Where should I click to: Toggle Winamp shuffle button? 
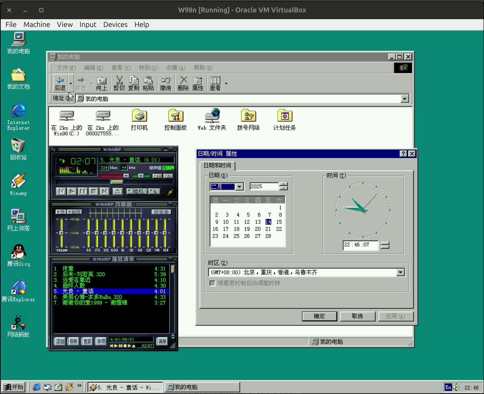[x=136, y=191]
